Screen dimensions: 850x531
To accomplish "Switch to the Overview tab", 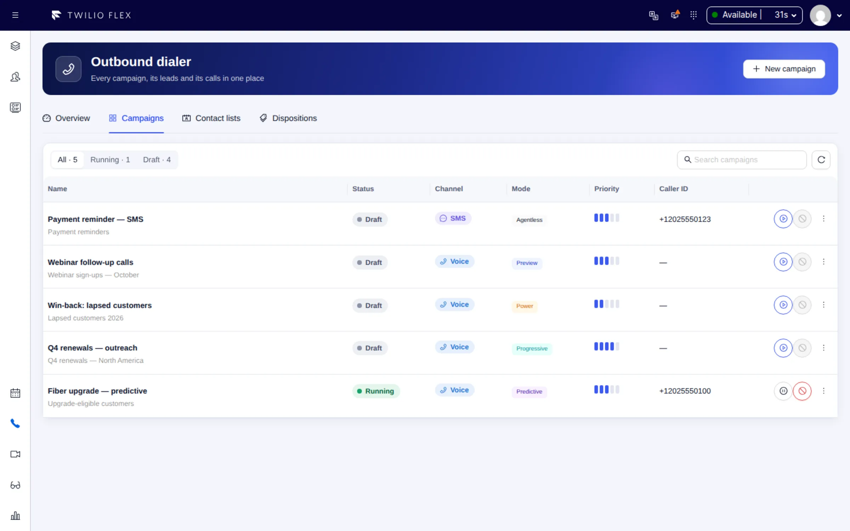I will [66, 118].
